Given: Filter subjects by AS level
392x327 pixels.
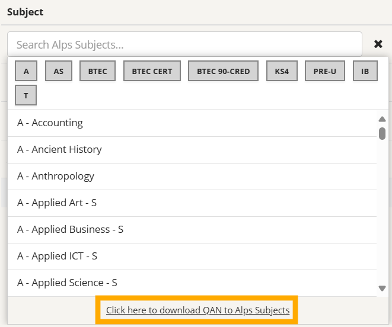Looking at the screenshot, I should 59,71.
